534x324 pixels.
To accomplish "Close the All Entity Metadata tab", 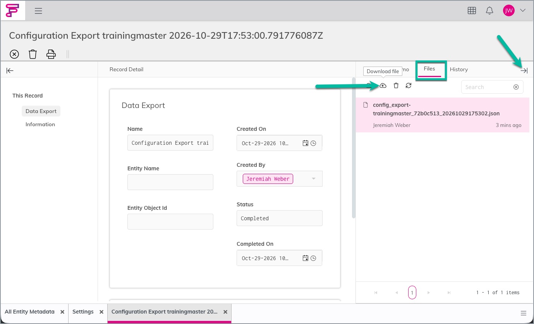I will point(62,312).
